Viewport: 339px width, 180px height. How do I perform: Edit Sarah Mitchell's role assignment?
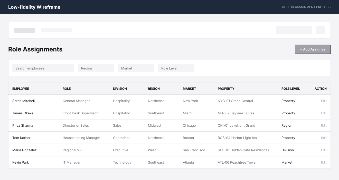point(324,101)
